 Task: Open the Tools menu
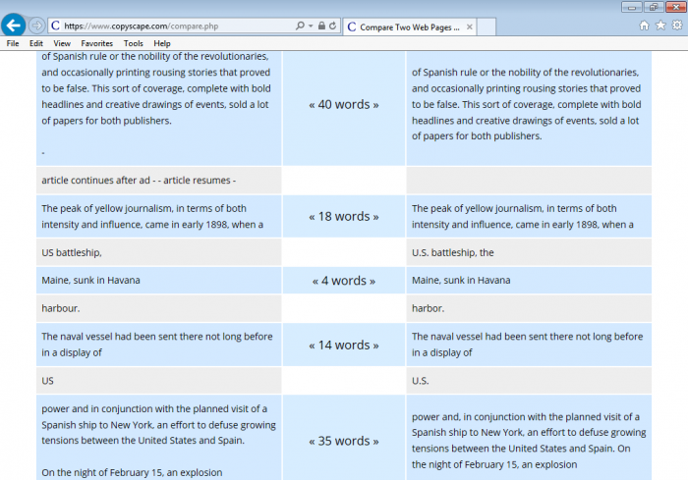click(x=134, y=43)
